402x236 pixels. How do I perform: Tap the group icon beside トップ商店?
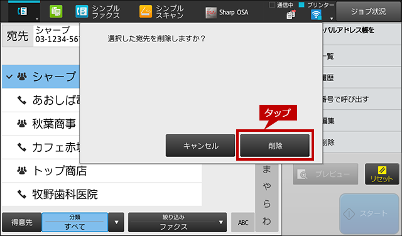22,171
